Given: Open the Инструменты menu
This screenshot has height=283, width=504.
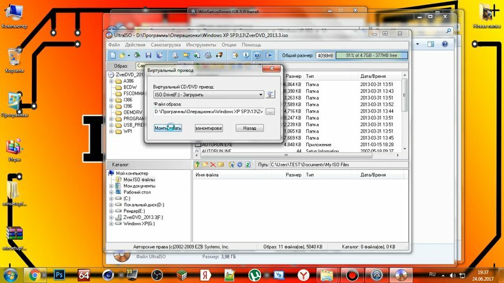Looking at the screenshot, I should (x=201, y=45).
